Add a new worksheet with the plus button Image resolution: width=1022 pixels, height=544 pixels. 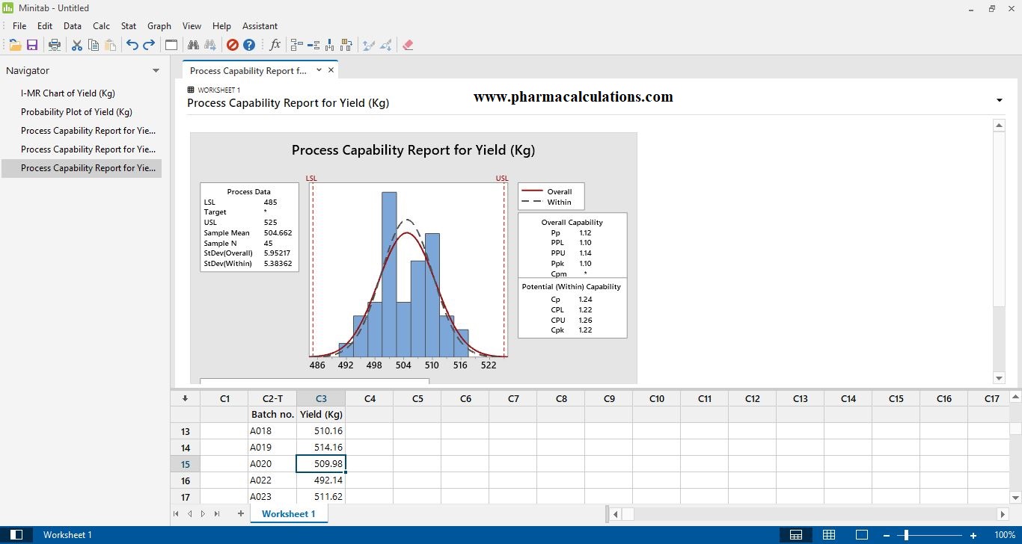click(x=240, y=513)
